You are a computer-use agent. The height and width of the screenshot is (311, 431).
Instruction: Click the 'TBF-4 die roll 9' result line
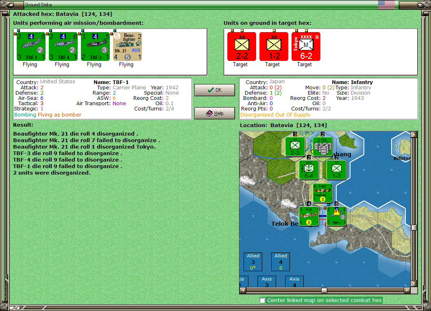pyautogui.click(x=67, y=160)
